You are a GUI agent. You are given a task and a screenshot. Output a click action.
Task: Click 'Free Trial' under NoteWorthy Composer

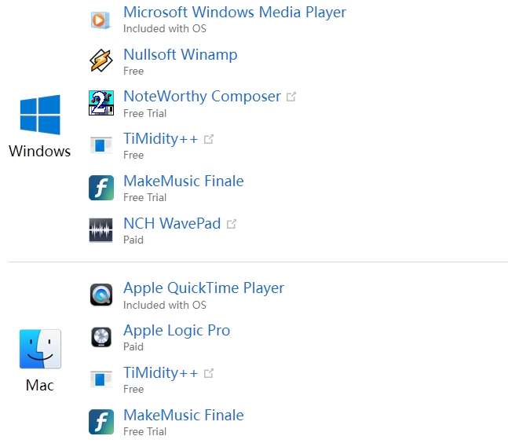[144, 113]
